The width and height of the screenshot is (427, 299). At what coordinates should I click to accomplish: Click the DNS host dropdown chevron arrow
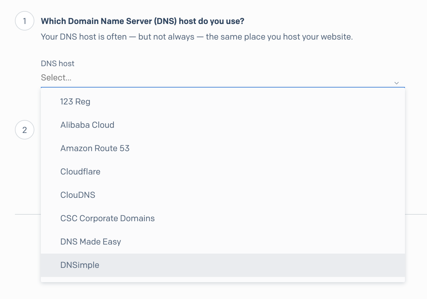pos(397,83)
